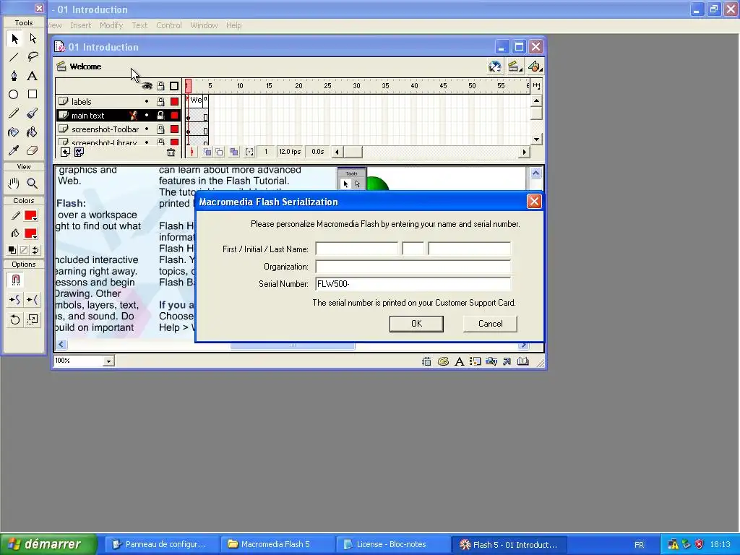Toggle Lock All Layers header icon
Viewport: 740px width, 555px height.
pyautogui.click(x=161, y=86)
